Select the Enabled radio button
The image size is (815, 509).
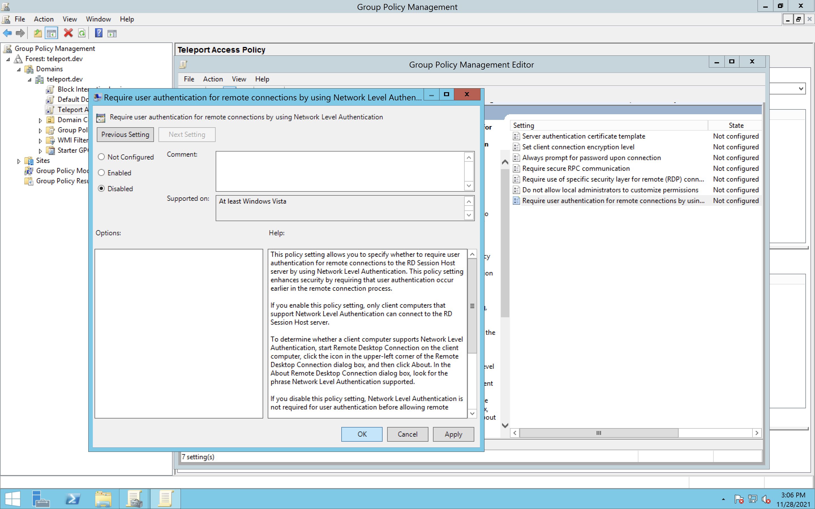101,173
